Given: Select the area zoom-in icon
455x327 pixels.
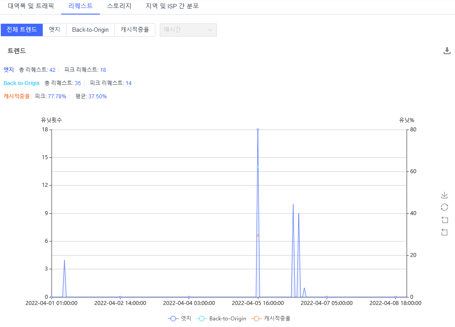Looking at the screenshot, I should pos(444,219).
